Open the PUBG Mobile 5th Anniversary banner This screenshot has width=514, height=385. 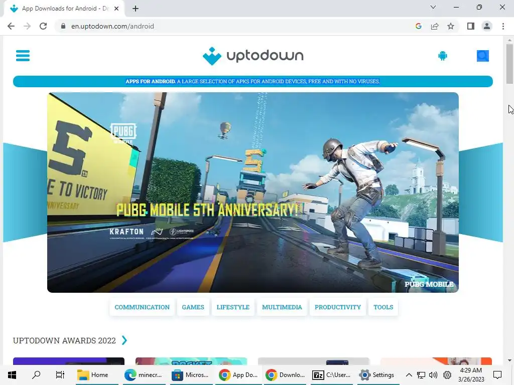(253, 192)
